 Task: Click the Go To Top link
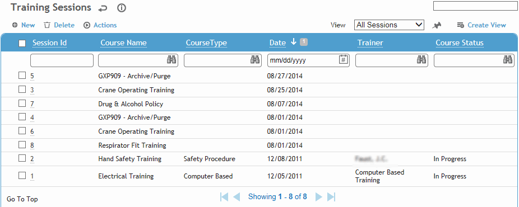(22, 199)
